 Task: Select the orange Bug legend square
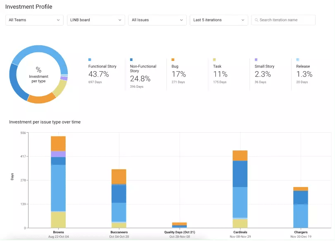(173, 60)
